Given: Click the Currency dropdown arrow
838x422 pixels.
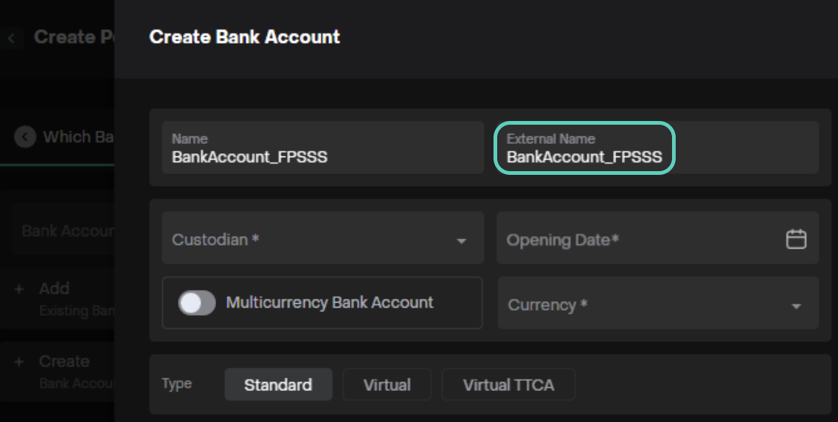Looking at the screenshot, I should pos(796,306).
